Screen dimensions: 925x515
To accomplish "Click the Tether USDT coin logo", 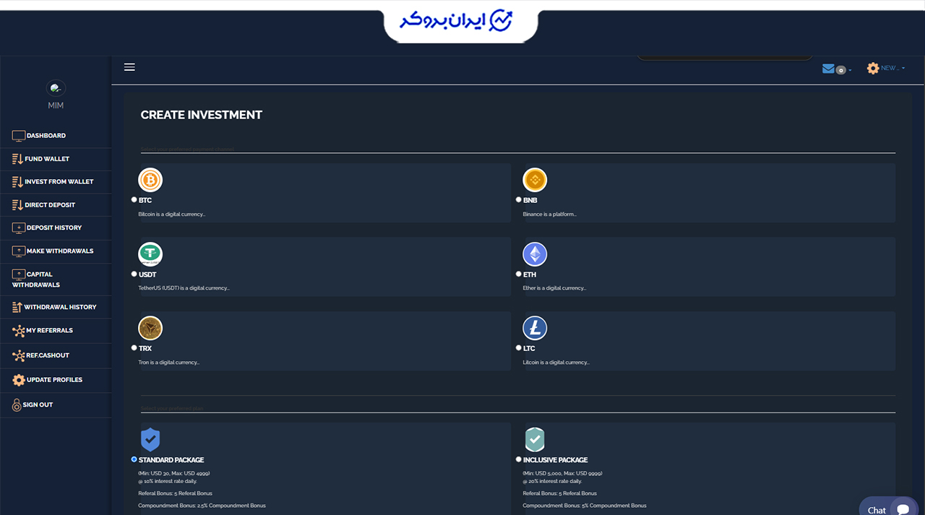I will tap(150, 254).
